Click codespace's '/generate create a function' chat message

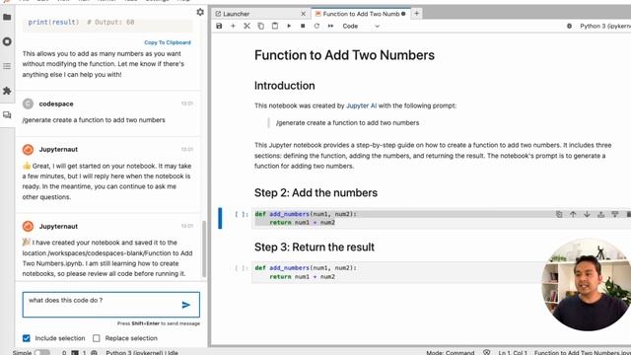[94, 120]
